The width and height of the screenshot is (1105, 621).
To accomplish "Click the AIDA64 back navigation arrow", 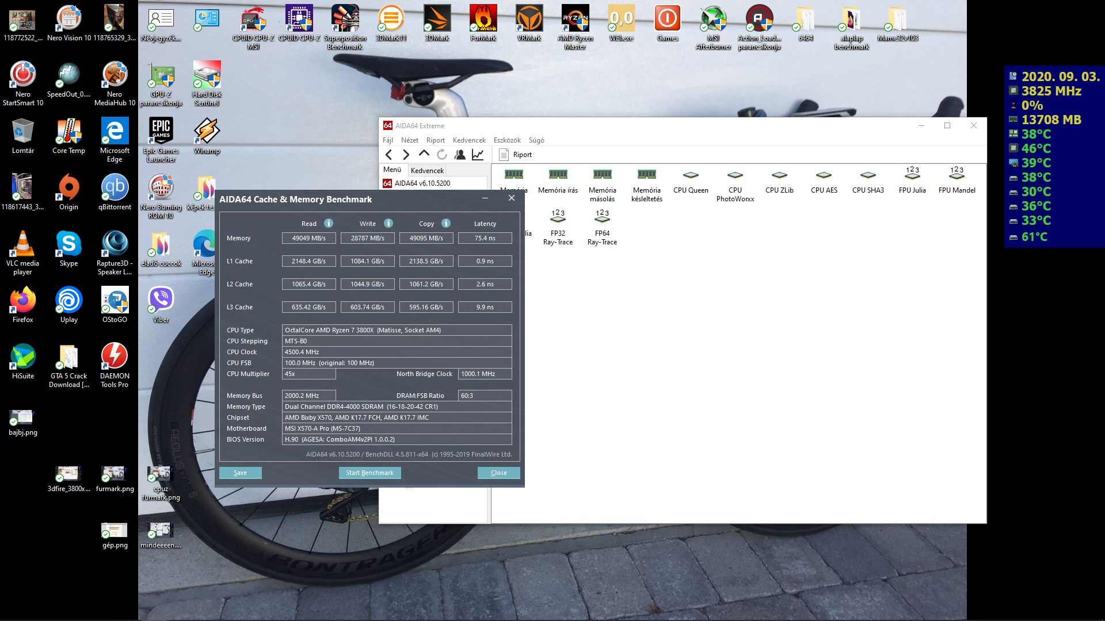I will pos(389,154).
